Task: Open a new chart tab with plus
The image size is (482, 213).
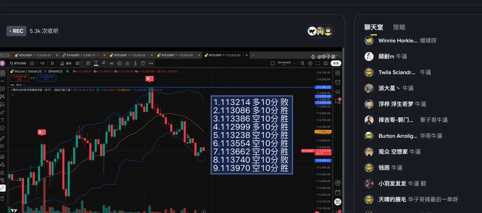Action: [x=253, y=55]
